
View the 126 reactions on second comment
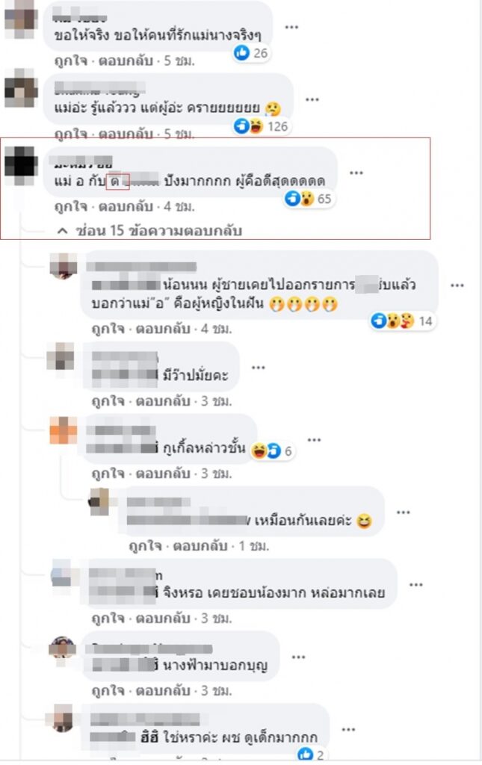(261, 126)
